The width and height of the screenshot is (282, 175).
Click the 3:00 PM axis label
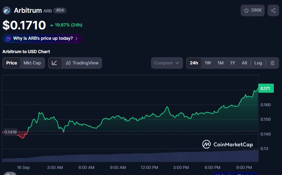(x=181, y=168)
